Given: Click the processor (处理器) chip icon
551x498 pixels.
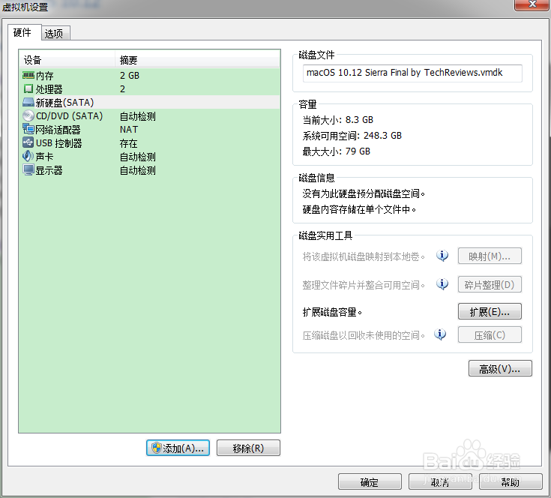Looking at the screenshot, I should coord(28,88).
